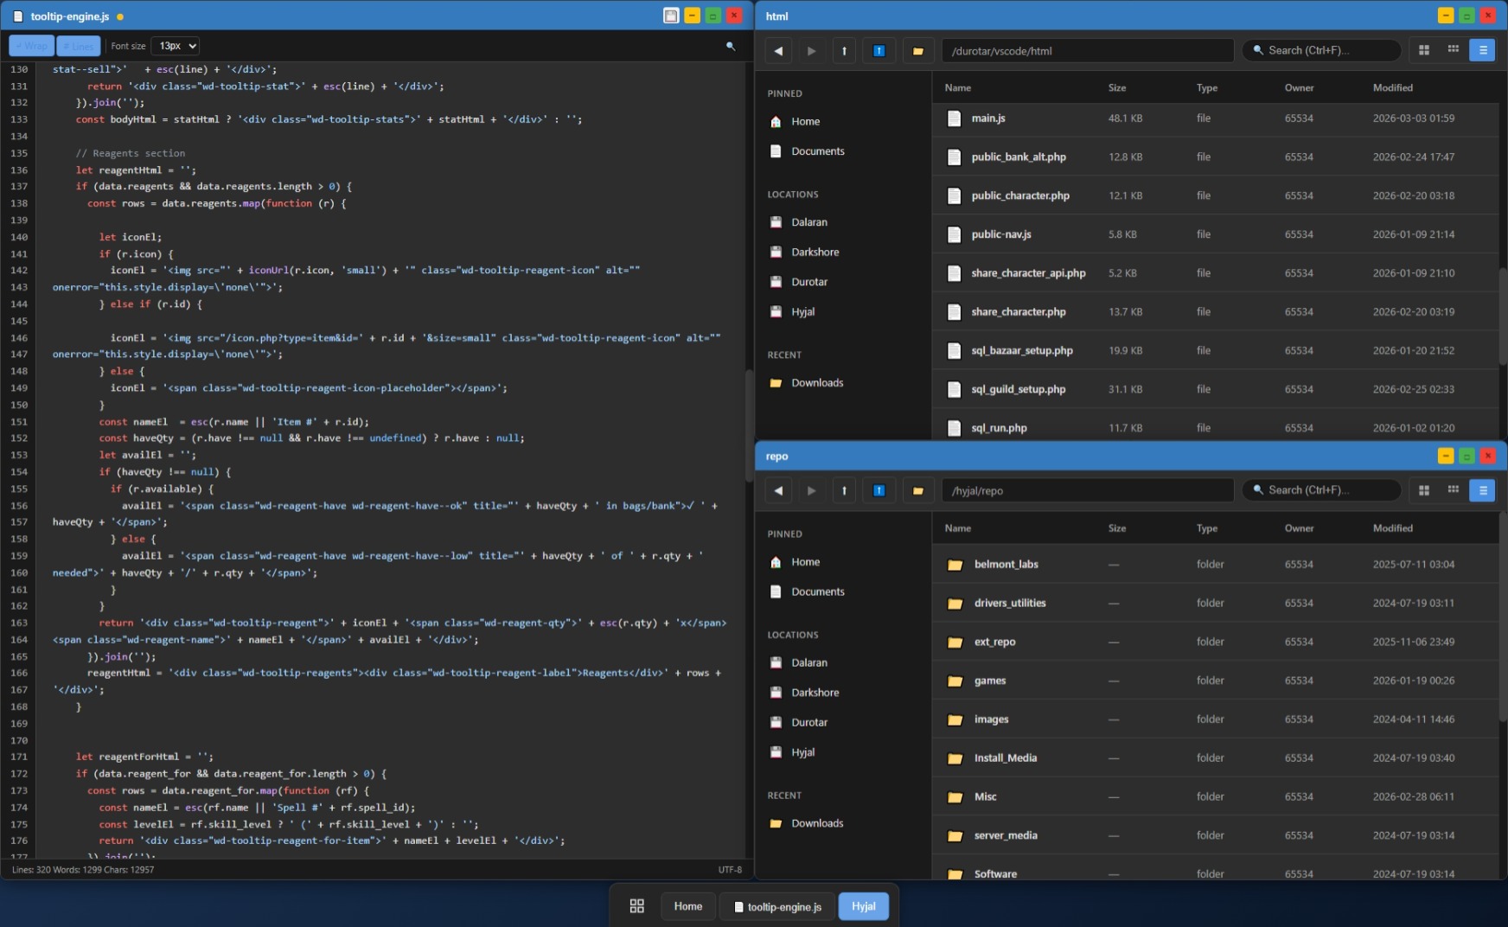Open the app grid launcher in the taskbar
Viewport: 1508px width, 927px height.
[x=637, y=906]
